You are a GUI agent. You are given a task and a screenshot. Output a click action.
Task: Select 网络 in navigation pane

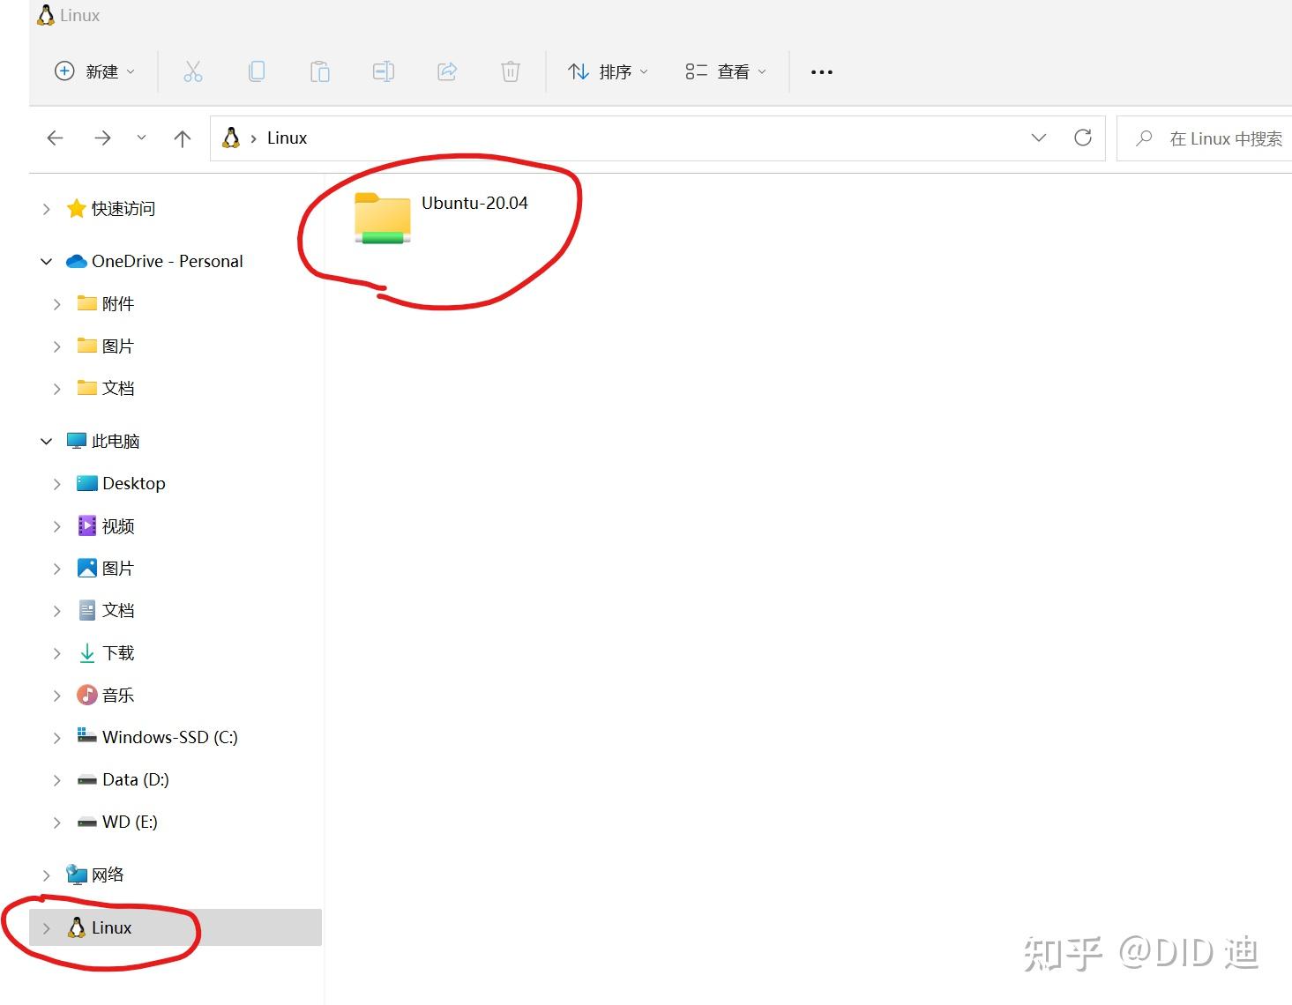click(108, 875)
